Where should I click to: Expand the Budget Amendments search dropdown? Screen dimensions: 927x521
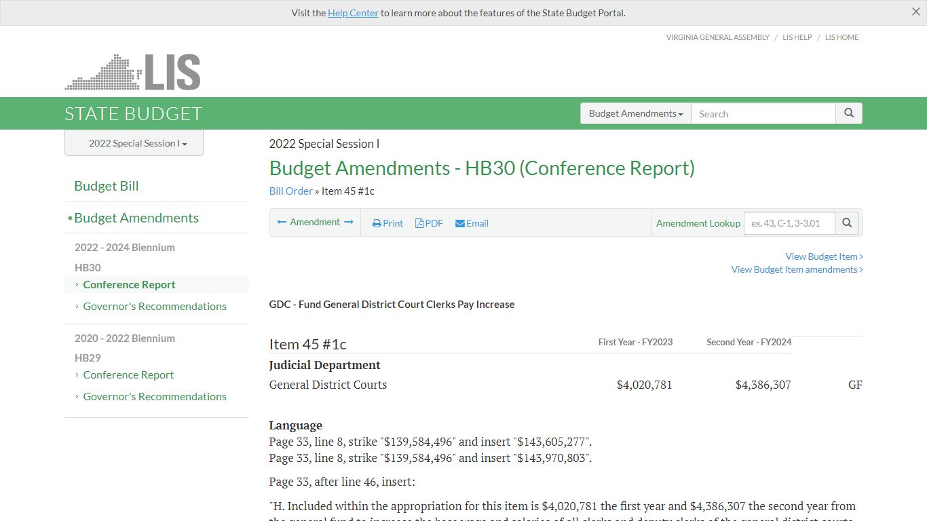[x=636, y=113]
